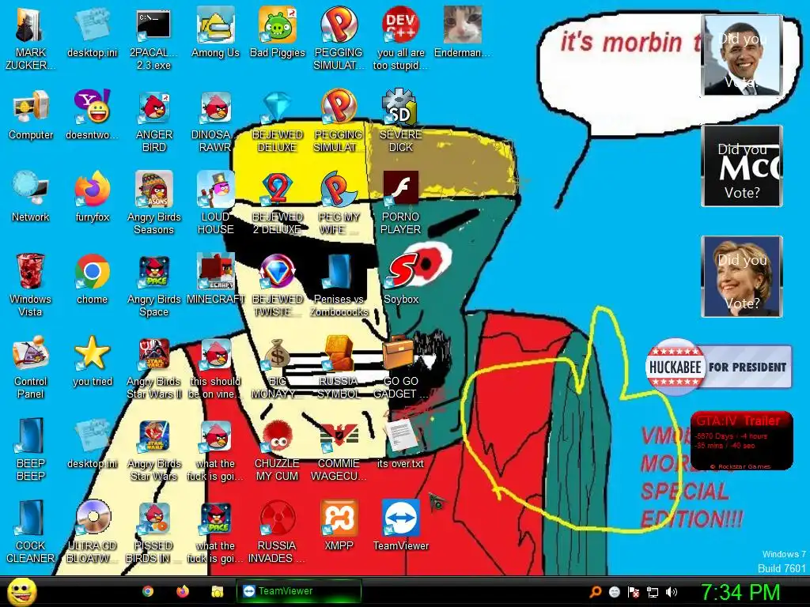Open the Action Center flag tray icon
The width and height of the screenshot is (810, 607).
coord(634,592)
